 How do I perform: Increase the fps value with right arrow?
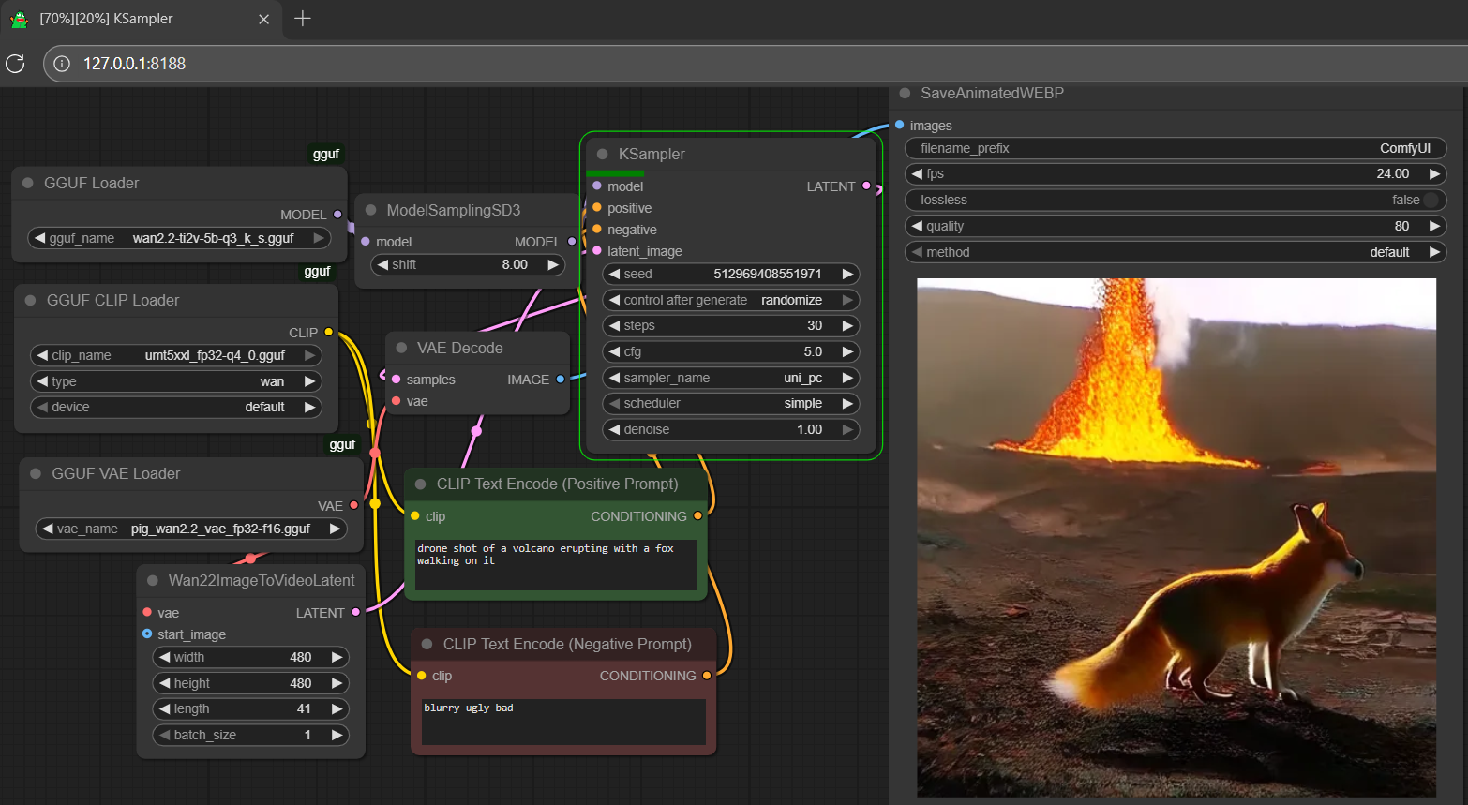pos(1433,174)
